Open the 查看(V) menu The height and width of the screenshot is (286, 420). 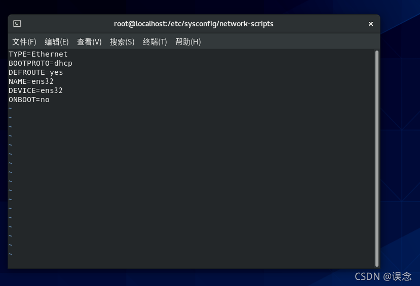pyautogui.click(x=89, y=41)
